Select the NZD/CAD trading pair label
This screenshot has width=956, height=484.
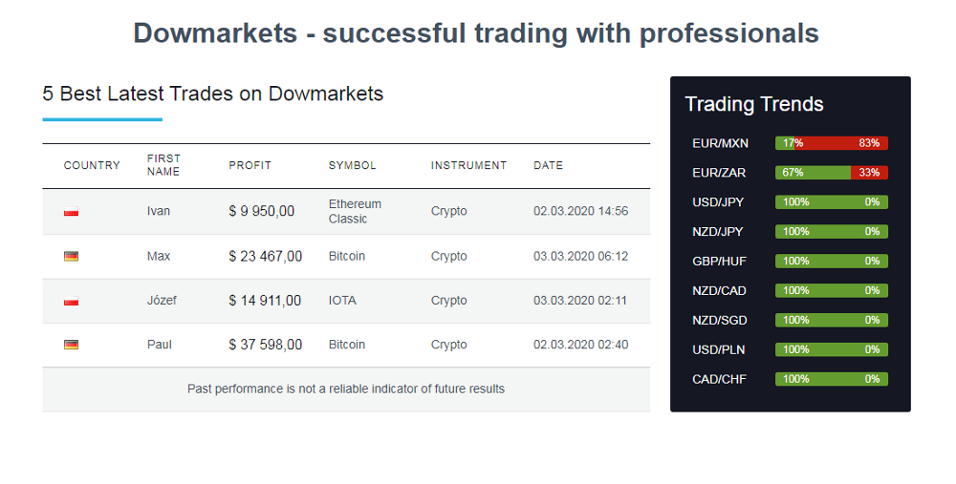(x=719, y=291)
